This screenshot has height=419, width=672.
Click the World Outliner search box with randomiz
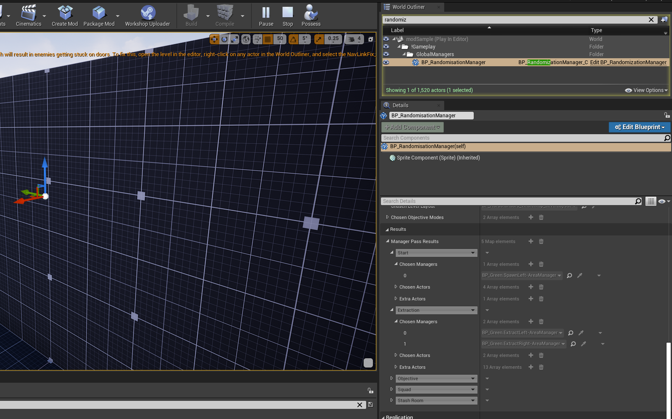tap(515, 20)
